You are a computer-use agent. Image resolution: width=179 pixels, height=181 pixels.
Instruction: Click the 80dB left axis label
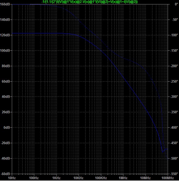coord(6,66)
